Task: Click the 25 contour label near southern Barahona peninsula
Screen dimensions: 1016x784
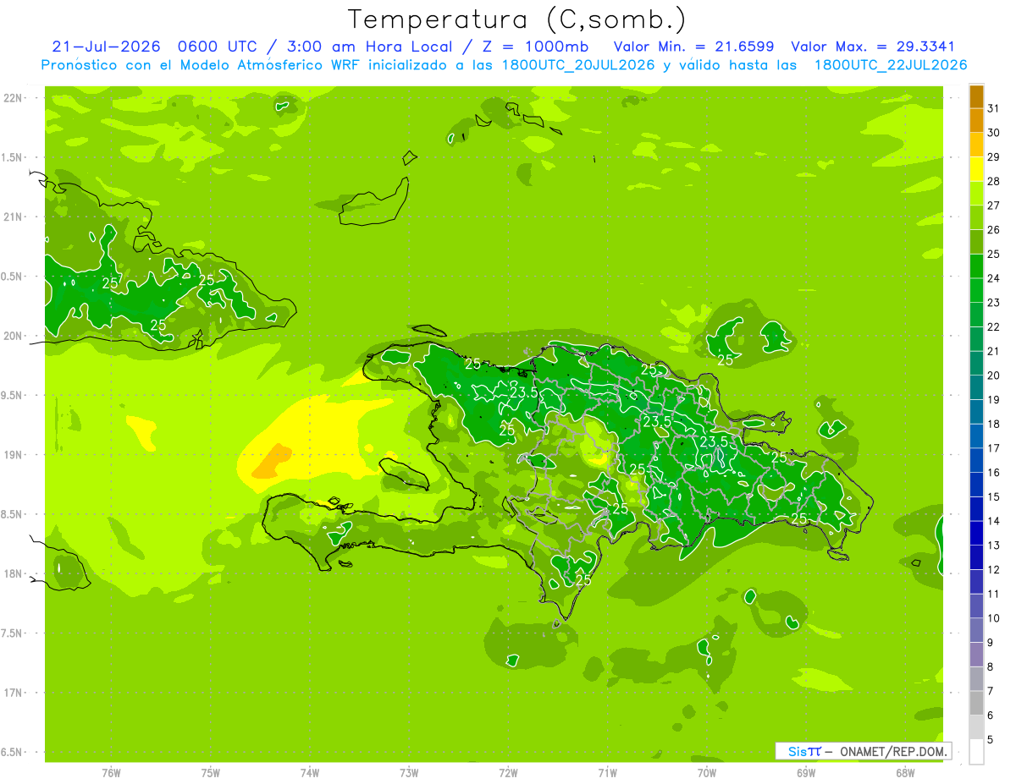Action: pos(583,579)
